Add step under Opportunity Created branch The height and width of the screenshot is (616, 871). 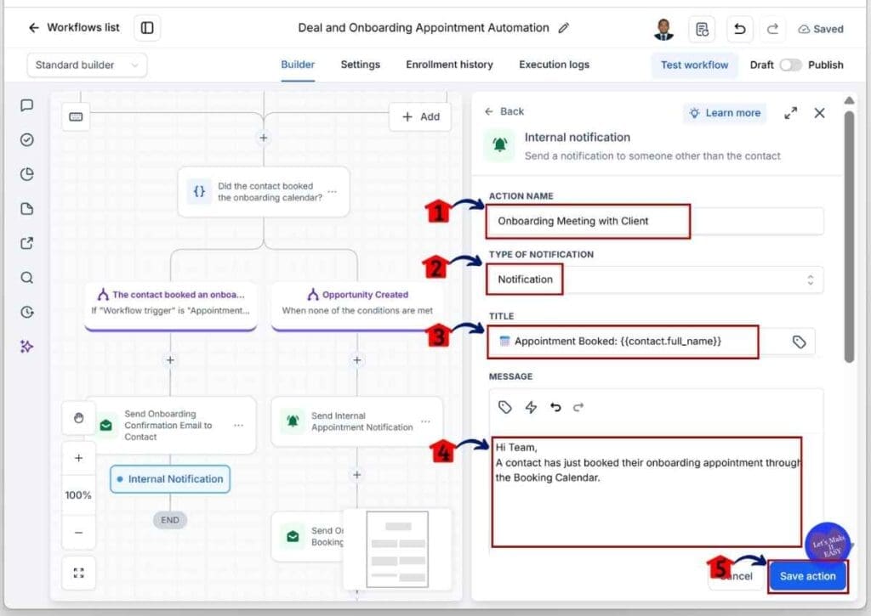click(x=357, y=360)
